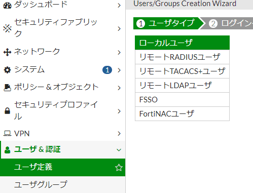Expand the ネットワーク menu chevron

tap(119, 52)
